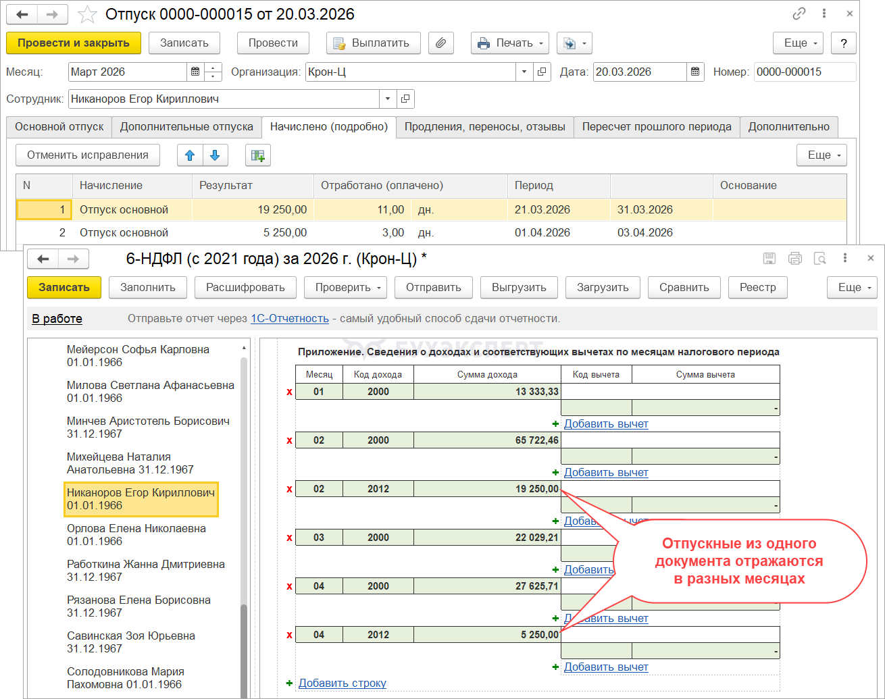Click the copy link icon
This screenshot has height=699, width=885.
coord(799,14)
